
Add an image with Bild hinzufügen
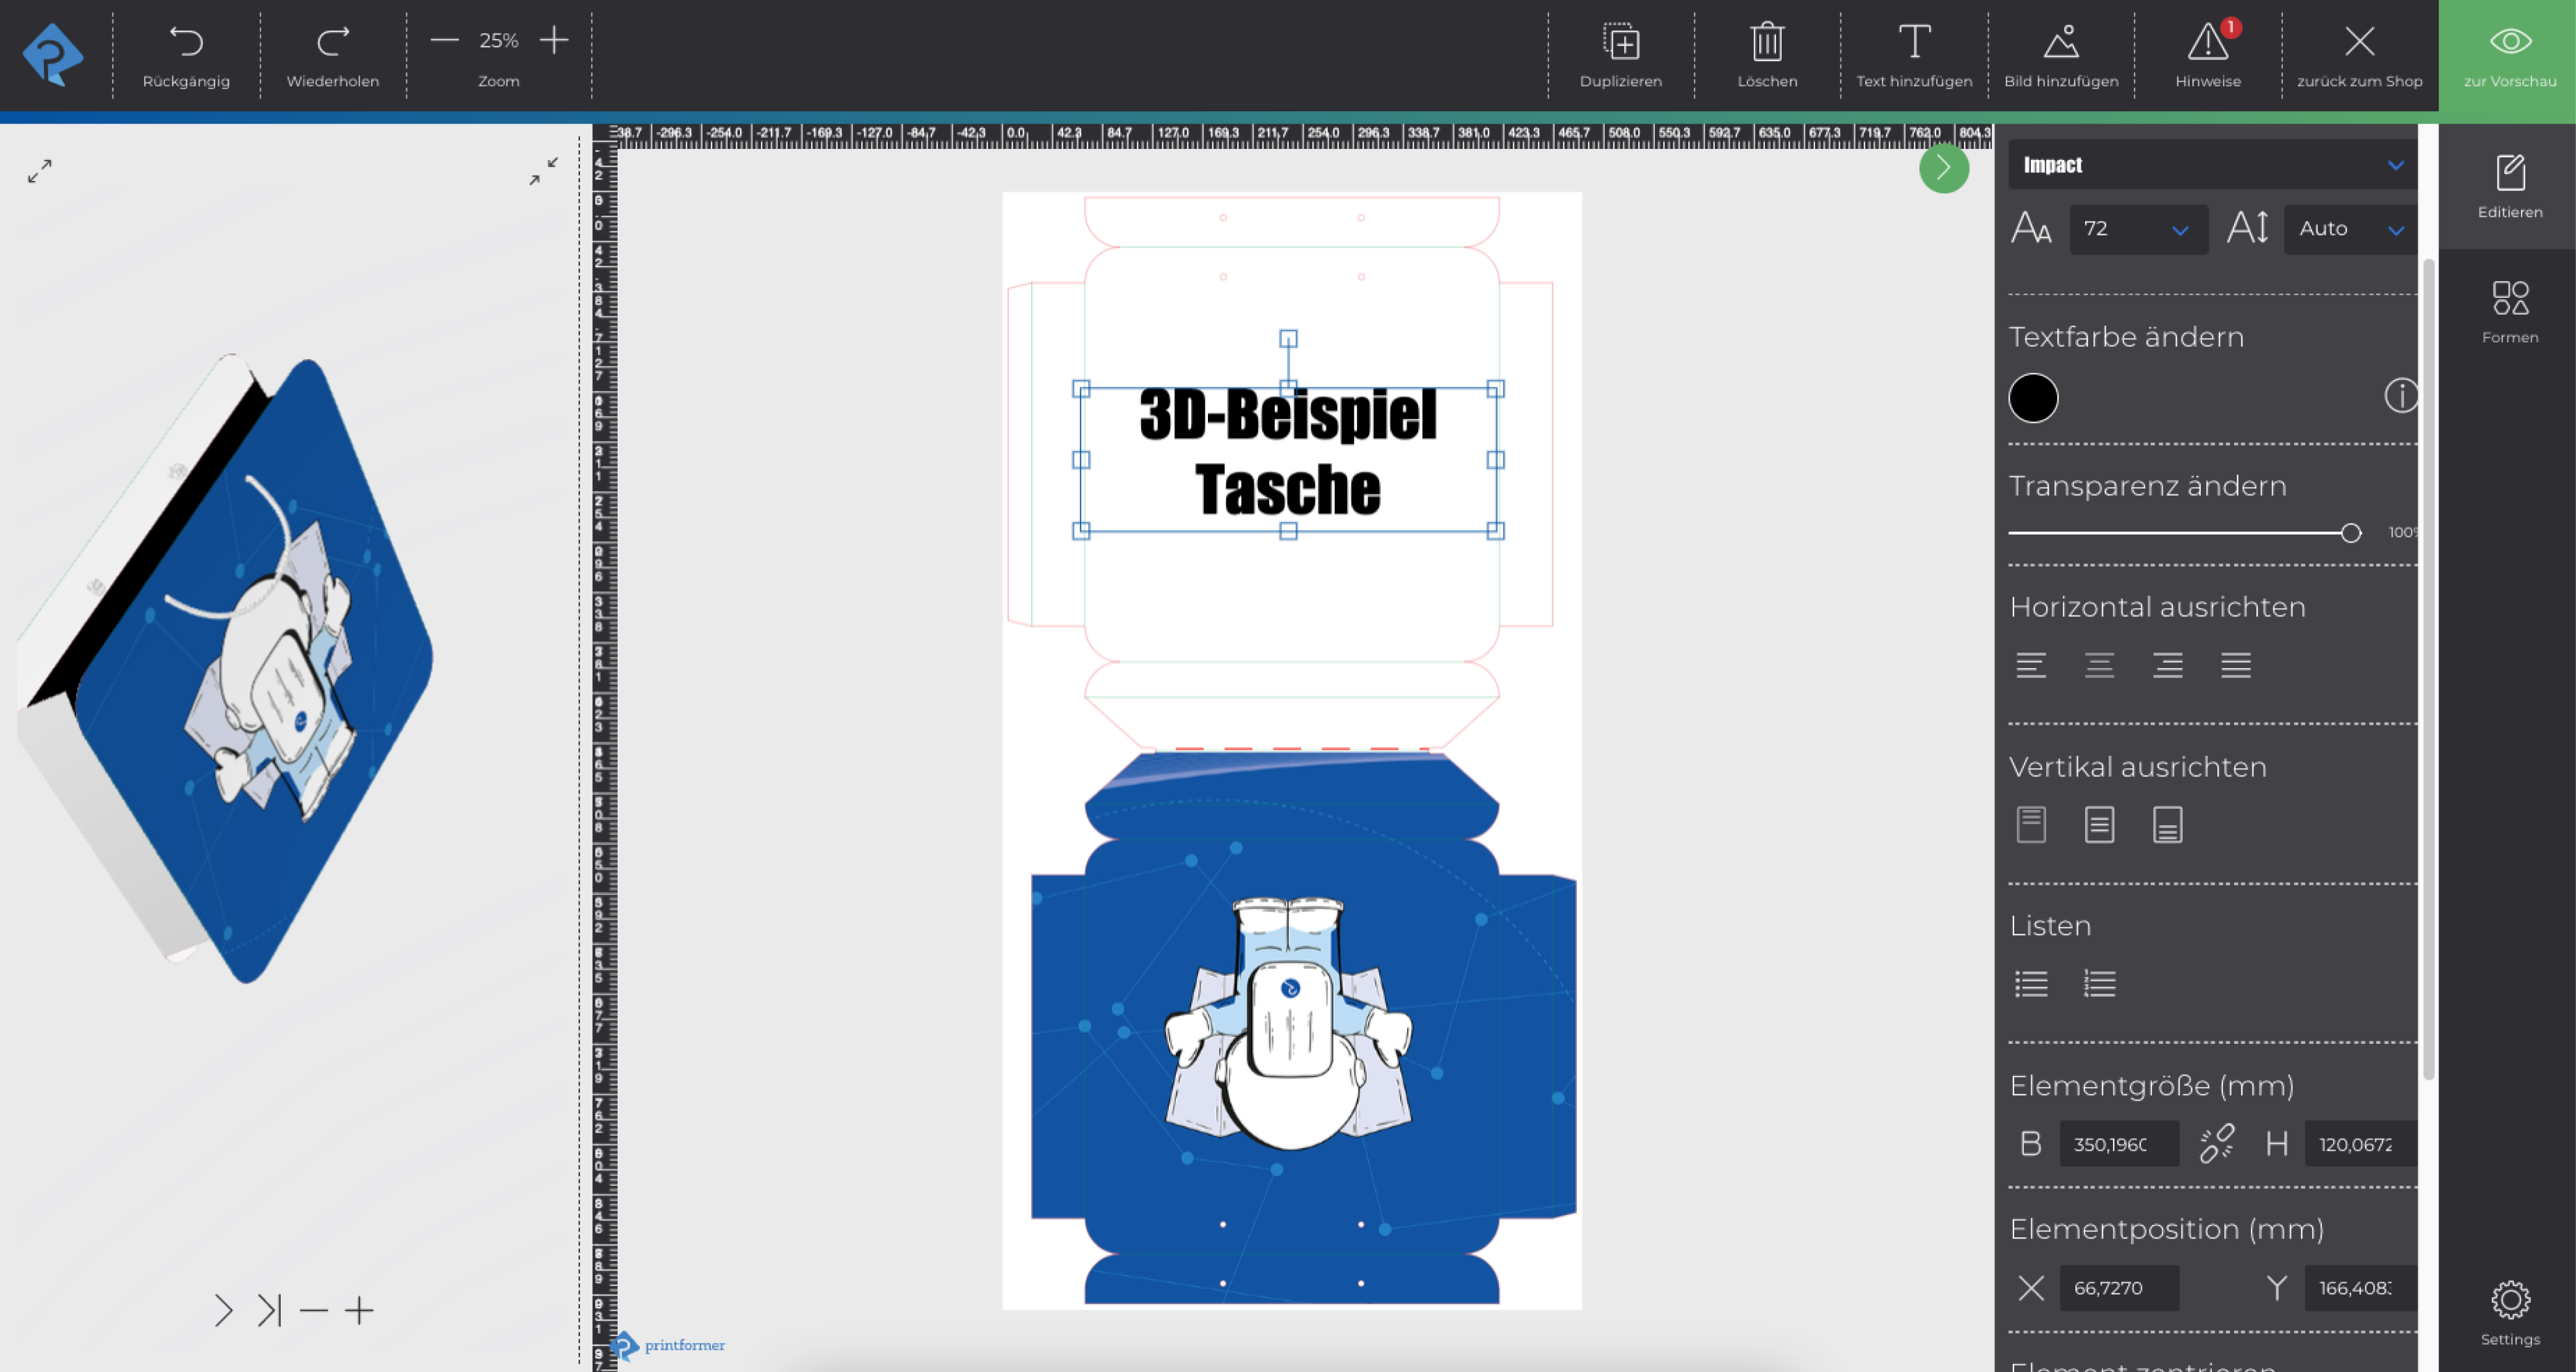[x=2060, y=42]
